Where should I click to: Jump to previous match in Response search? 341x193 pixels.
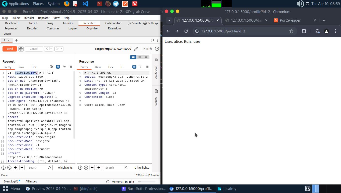click(92, 168)
